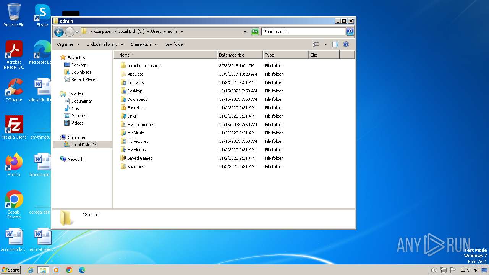Click Chrome icon in taskbar
Viewport: 489px width, 275px height.
coord(69,270)
